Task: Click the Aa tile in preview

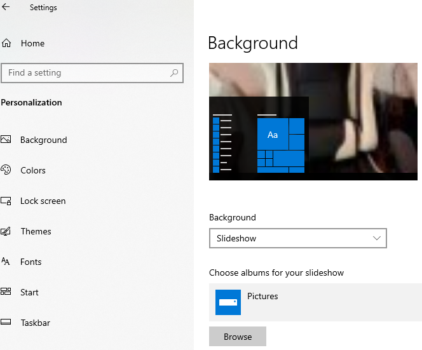Action: click(x=273, y=134)
